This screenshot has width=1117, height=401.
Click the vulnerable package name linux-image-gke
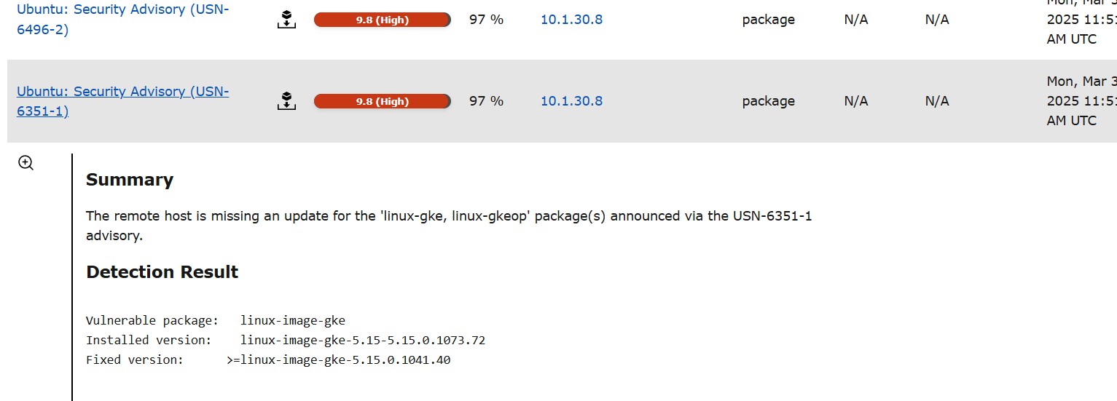coord(293,320)
